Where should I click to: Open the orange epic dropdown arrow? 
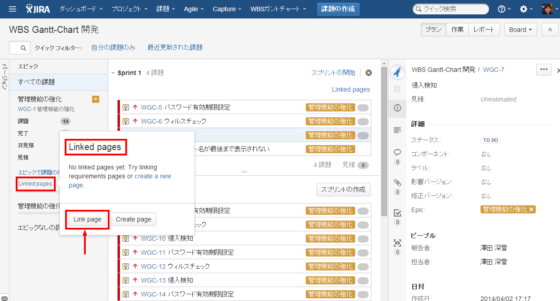tap(96, 99)
